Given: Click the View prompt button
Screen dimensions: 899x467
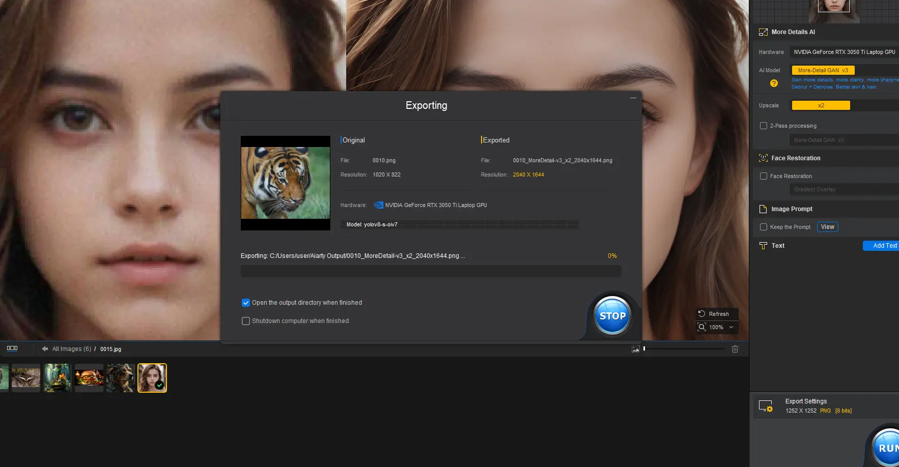Looking at the screenshot, I should click(828, 227).
